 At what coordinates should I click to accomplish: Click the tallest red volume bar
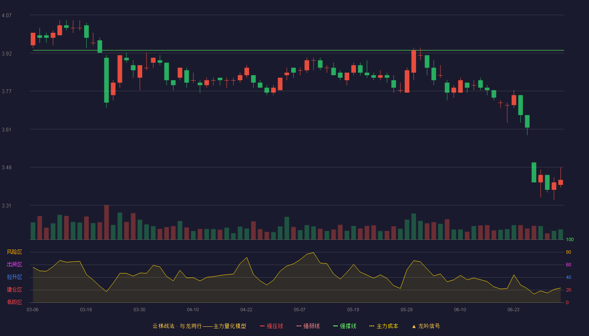click(x=106, y=222)
